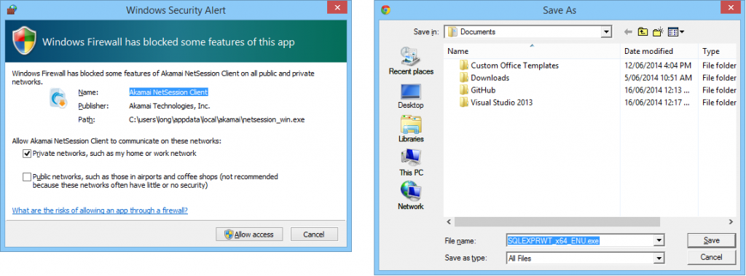Go up one folder level
The height and width of the screenshot is (276, 746).
pyautogui.click(x=643, y=32)
